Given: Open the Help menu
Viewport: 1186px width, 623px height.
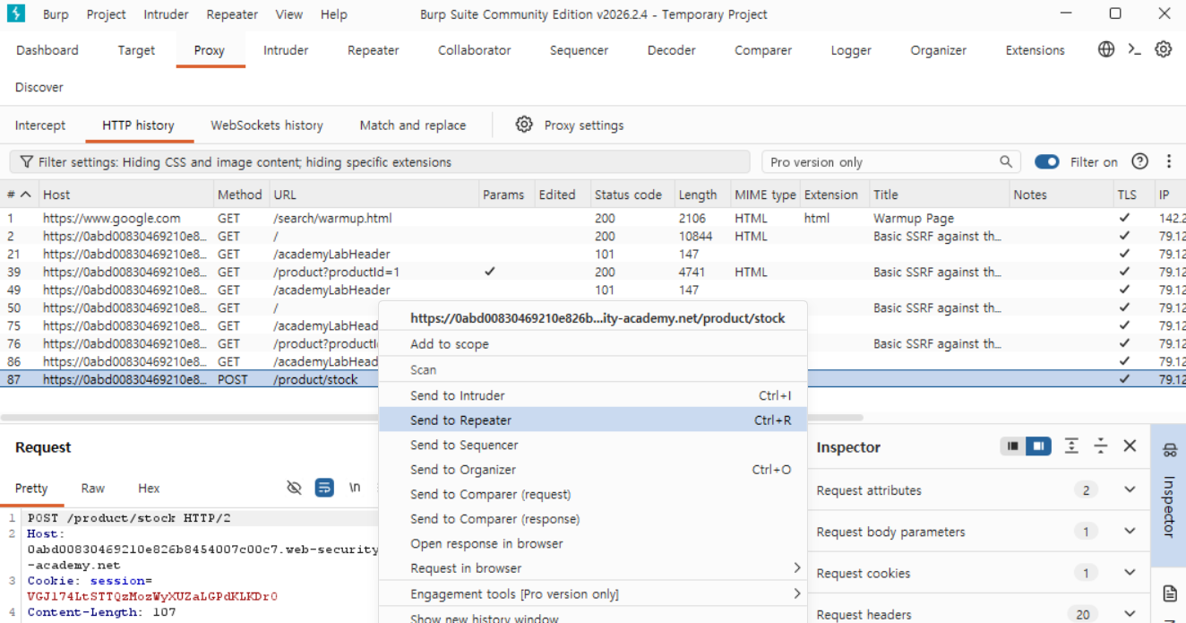Looking at the screenshot, I should coord(334,14).
